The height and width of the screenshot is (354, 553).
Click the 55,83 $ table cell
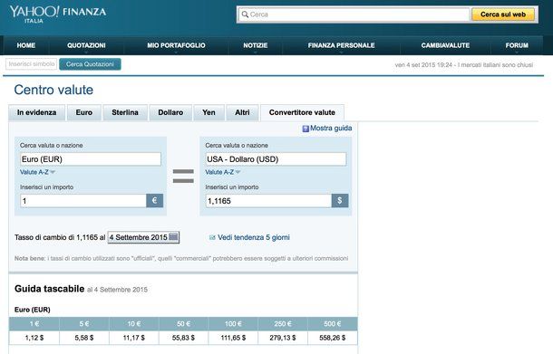point(183,338)
